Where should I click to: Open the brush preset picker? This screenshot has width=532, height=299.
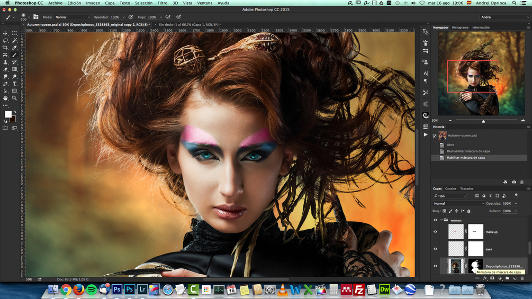click(x=25, y=17)
